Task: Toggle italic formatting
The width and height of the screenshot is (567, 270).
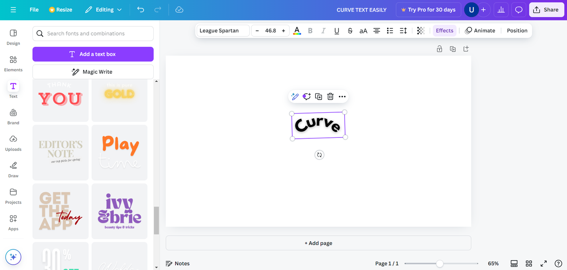Action: [323, 30]
